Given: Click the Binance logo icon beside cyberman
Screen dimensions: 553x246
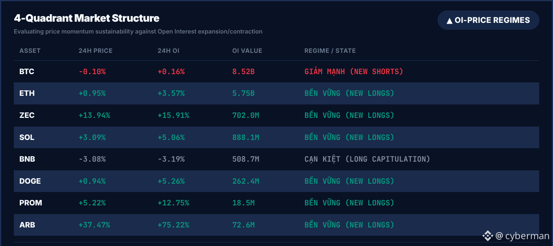Looking at the screenshot, I should pyautogui.click(x=487, y=236).
